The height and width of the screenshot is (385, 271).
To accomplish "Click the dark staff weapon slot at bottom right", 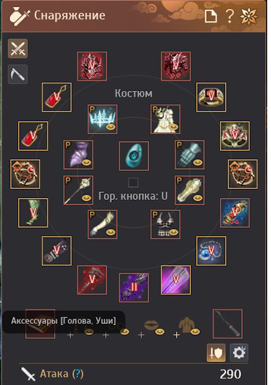I will (x=228, y=324).
